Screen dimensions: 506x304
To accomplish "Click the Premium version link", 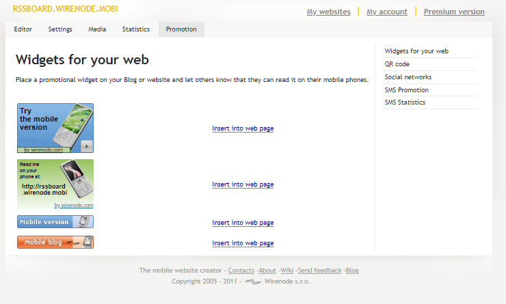I will coord(454,12).
